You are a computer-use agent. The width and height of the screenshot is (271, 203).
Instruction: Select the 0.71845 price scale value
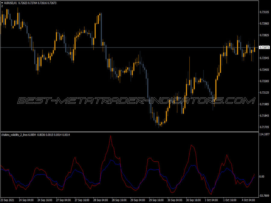[264, 115]
